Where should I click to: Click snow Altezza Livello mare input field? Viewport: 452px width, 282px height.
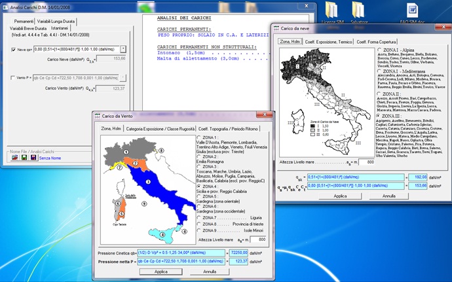(367, 162)
